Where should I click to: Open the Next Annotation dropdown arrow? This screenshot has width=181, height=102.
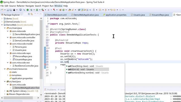point(103,10)
